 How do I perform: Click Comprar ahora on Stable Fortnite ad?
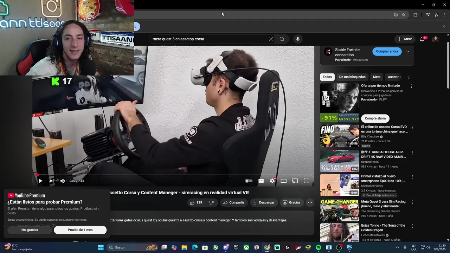pyautogui.click(x=387, y=51)
